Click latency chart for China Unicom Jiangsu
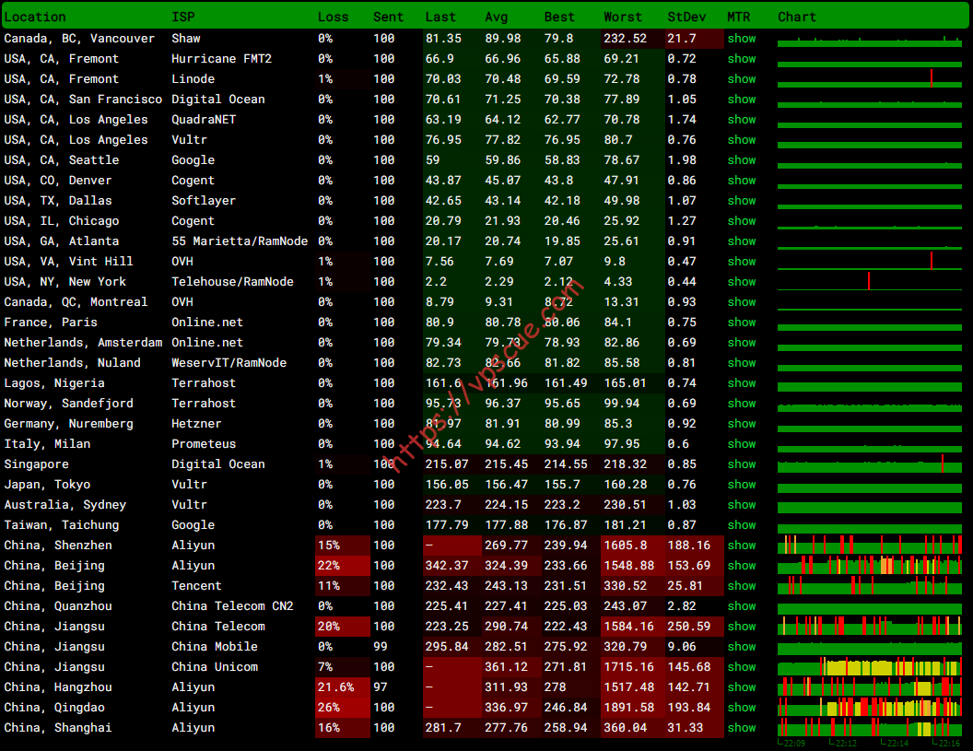This screenshot has width=973, height=751. click(x=870, y=666)
